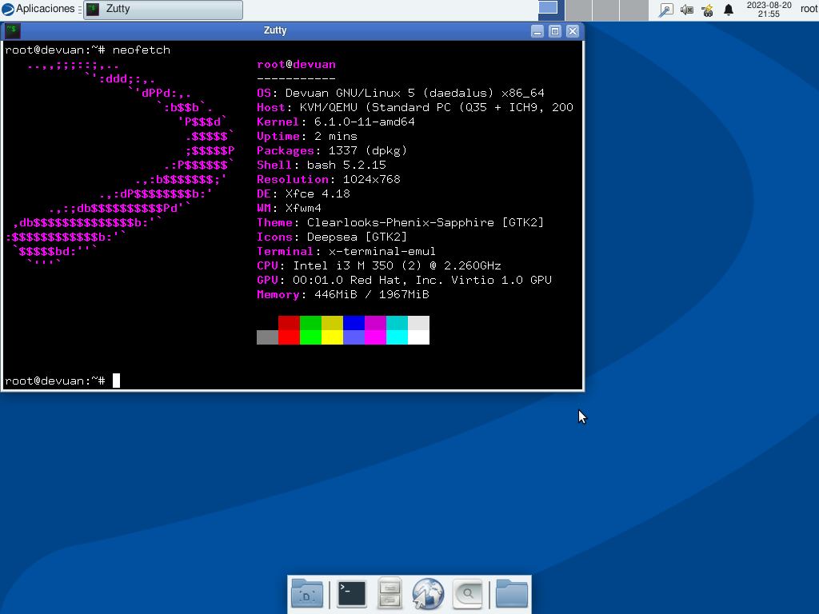Switch to the fourth workspace

(633, 10)
